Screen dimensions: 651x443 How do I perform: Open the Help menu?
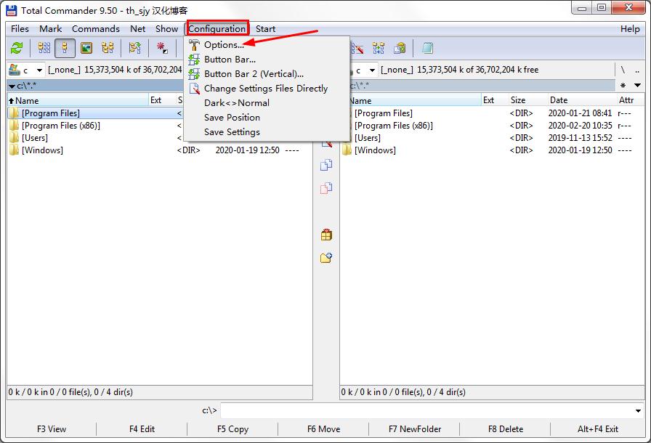click(x=630, y=28)
